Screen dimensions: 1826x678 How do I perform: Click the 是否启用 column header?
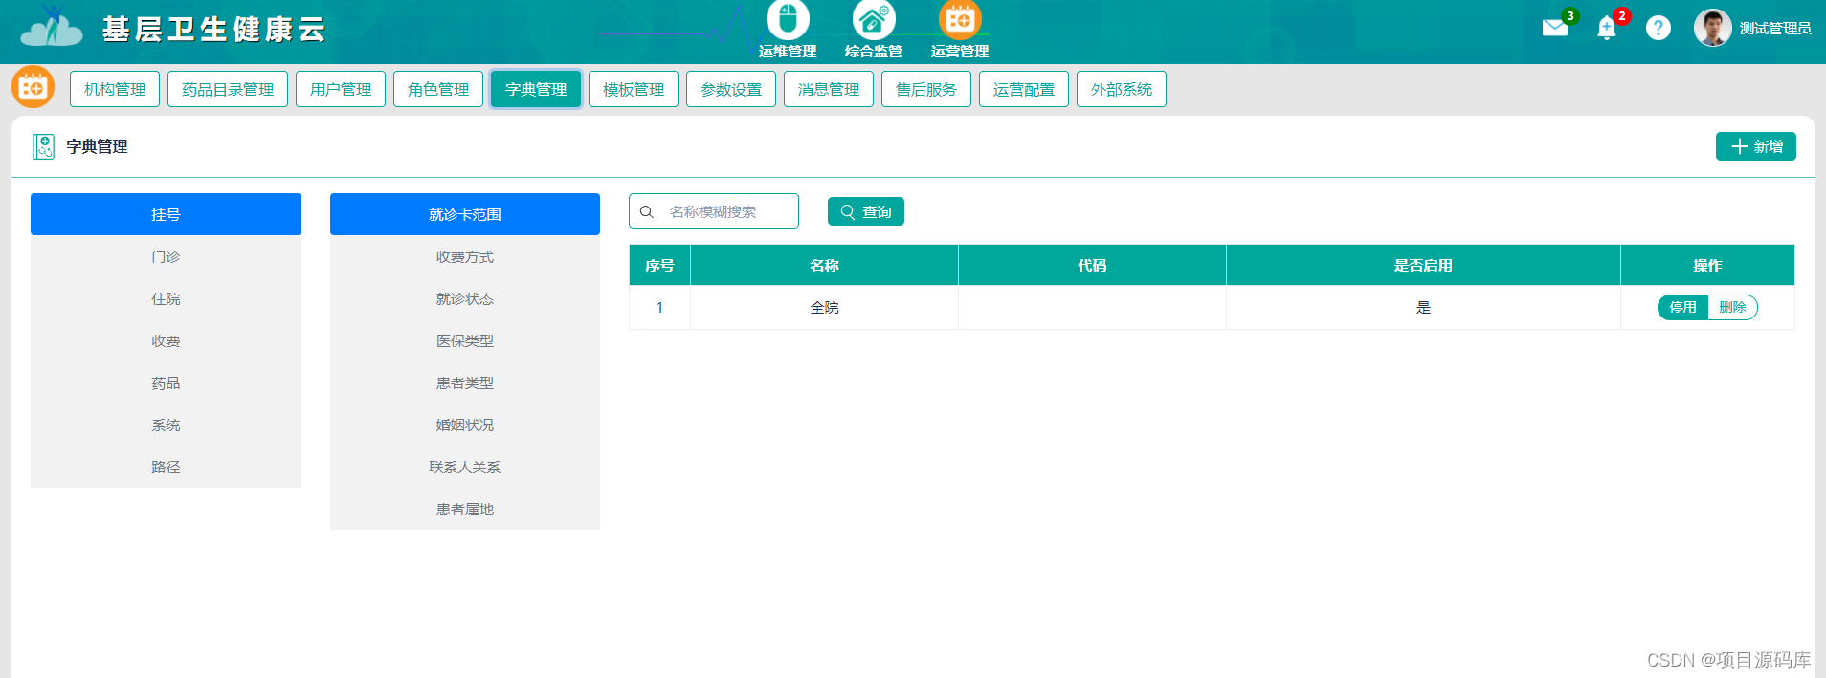coord(1423,265)
